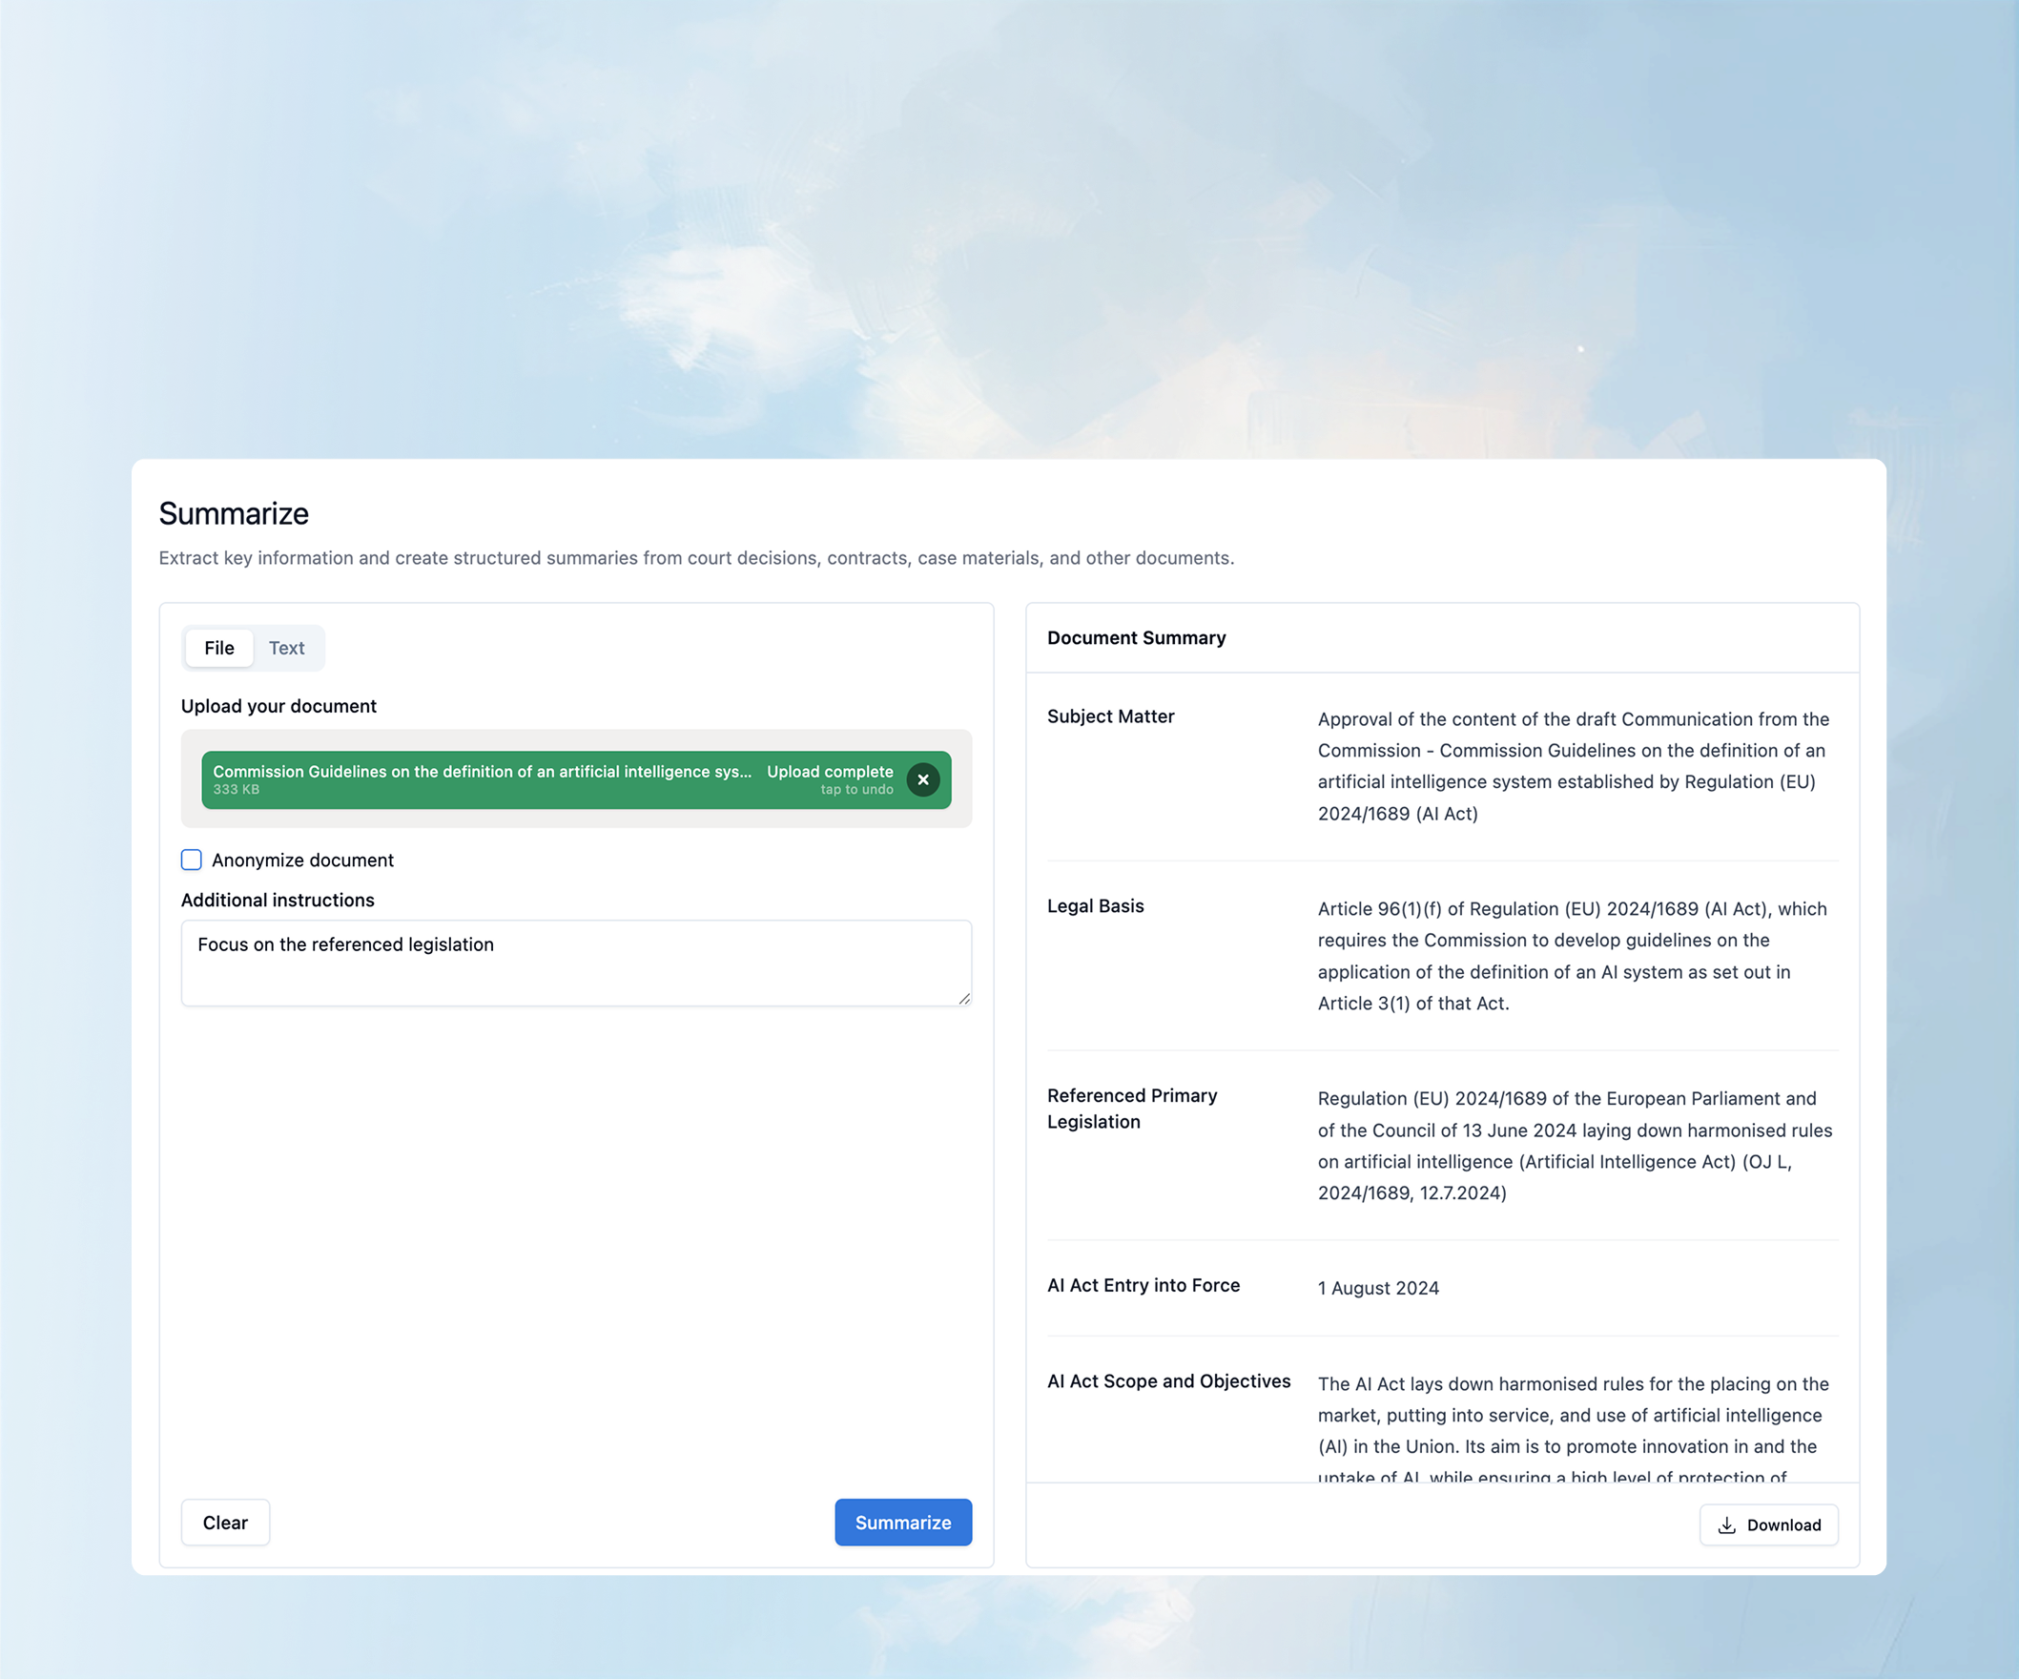Select the Subject Matter summary row
This screenshot has height=1680, width=2019.
point(1109,716)
